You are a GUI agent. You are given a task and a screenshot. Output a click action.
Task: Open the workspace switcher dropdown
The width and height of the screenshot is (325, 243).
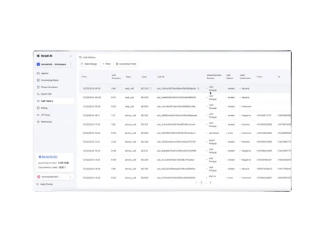pos(55,64)
